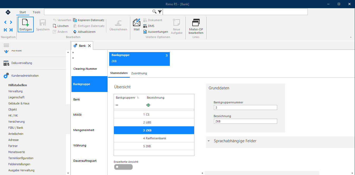355x175 pixels.
Task: Open FIBU / Bank in sidebar
Action: (x=16, y=128)
